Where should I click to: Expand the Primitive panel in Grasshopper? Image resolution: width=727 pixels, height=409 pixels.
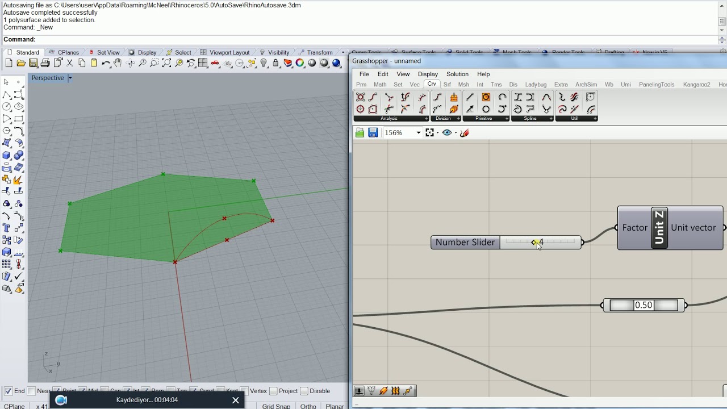[x=507, y=119]
